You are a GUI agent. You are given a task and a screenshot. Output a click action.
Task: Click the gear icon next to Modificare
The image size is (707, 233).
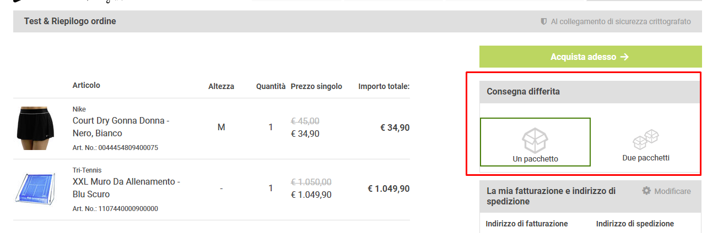(646, 191)
